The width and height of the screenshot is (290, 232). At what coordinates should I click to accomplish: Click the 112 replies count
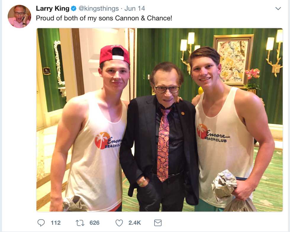point(56,223)
